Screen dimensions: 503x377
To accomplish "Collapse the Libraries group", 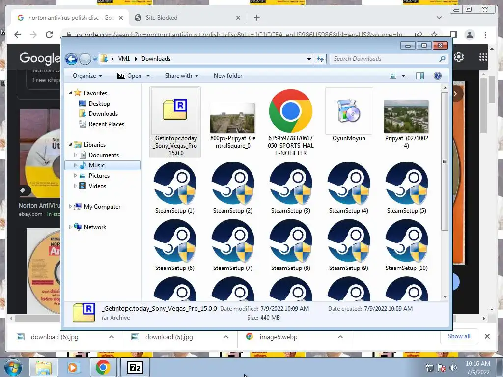I will [x=70, y=145].
